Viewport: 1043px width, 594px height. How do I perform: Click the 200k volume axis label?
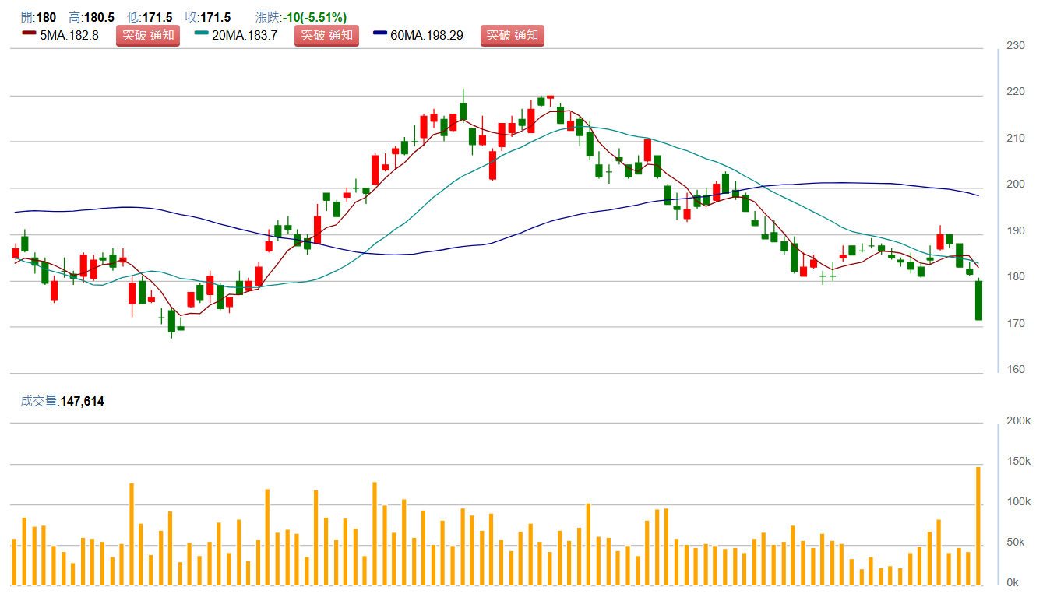click(1019, 421)
